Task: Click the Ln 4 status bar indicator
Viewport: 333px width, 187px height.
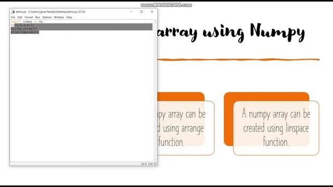Action: [144, 164]
